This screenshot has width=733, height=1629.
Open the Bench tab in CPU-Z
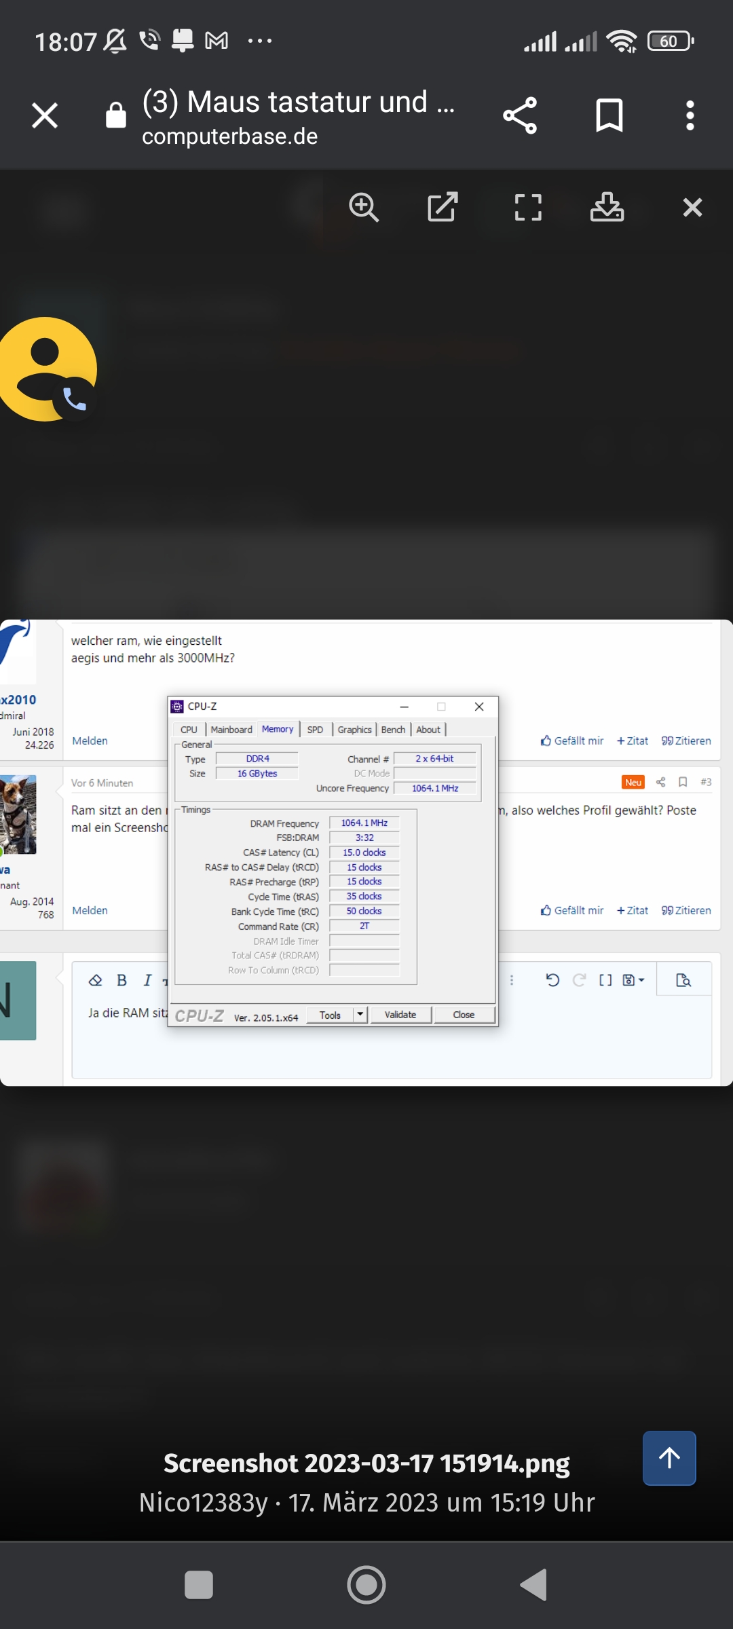pos(393,730)
